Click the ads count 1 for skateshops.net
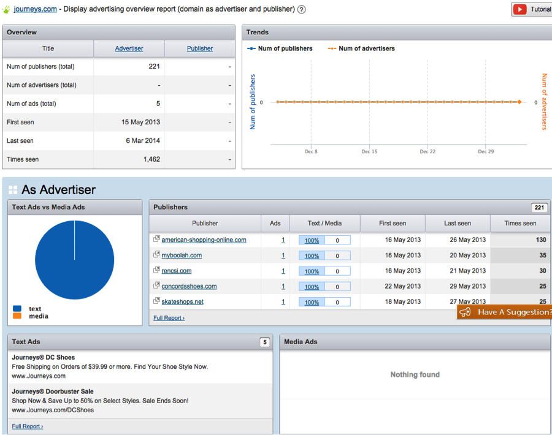Viewport: 552px width, 435px height. (x=283, y=302)
